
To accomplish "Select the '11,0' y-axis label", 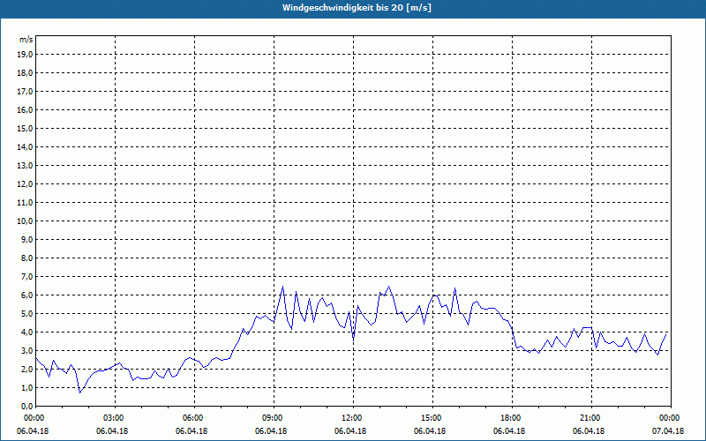I will tap(26, 203).
